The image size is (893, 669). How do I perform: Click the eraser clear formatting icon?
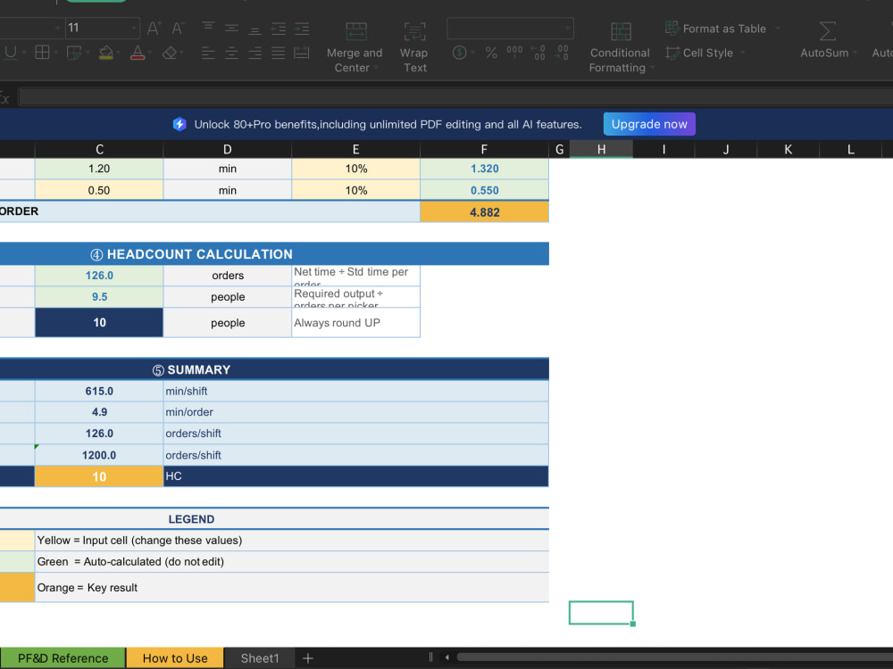[169, 53]
